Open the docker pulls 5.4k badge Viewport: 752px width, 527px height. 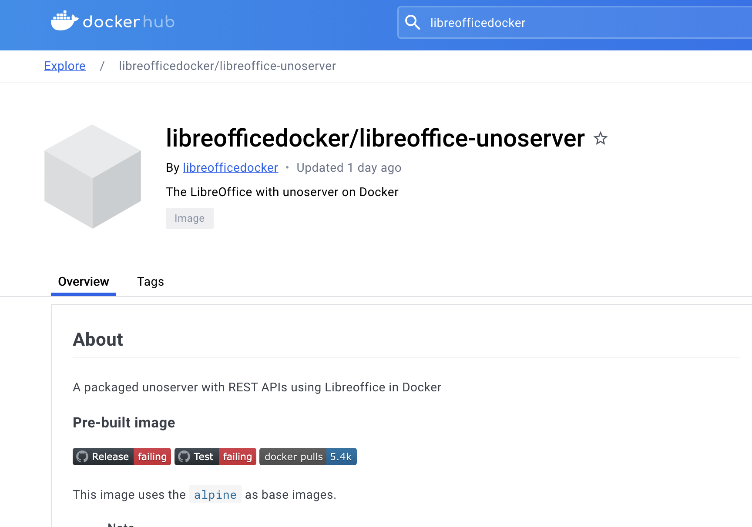(308, 457)
